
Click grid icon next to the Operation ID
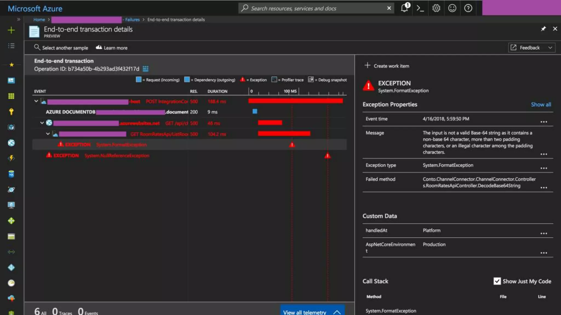tap(146, 69)
